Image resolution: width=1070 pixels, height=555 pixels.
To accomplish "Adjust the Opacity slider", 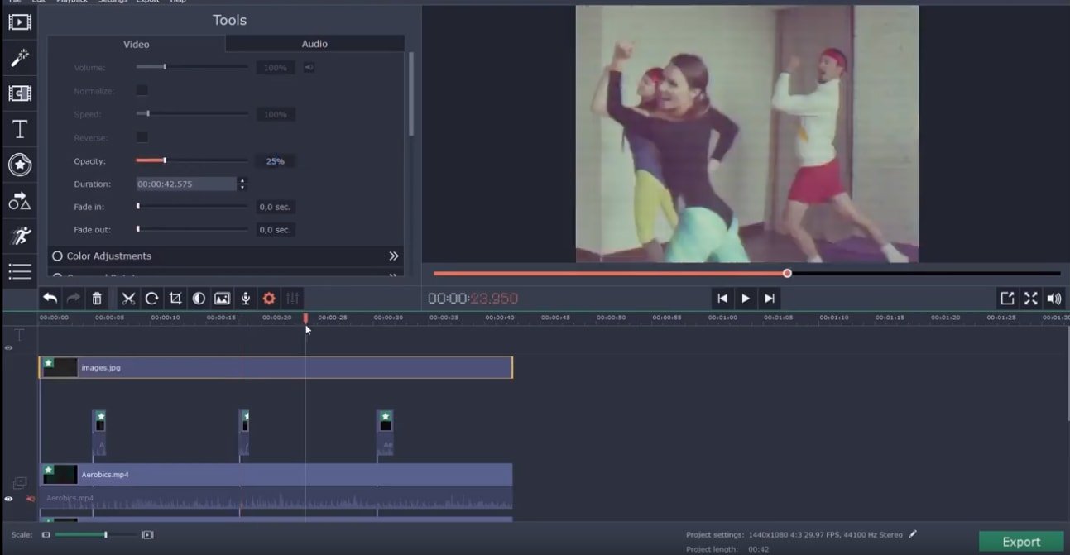I will (163, 160).
